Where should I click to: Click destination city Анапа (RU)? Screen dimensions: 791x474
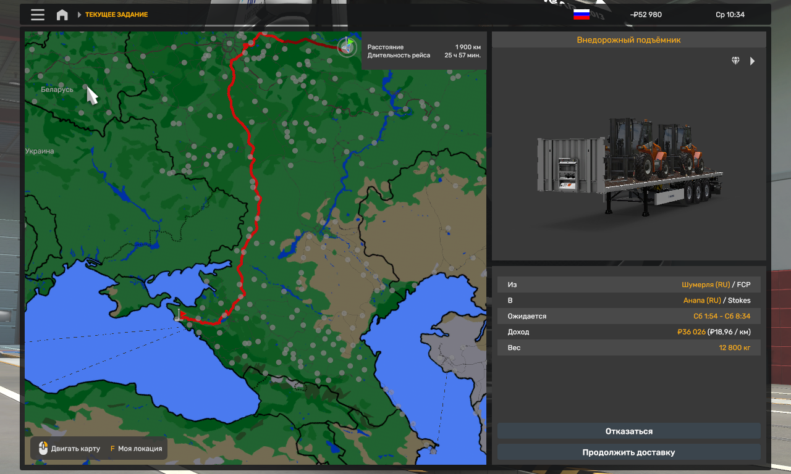click(x=702, y=301)
